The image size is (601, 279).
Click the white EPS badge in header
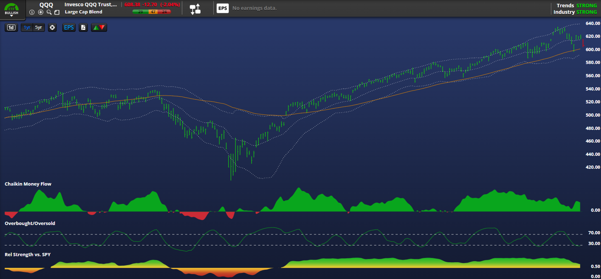coord(223,8)
